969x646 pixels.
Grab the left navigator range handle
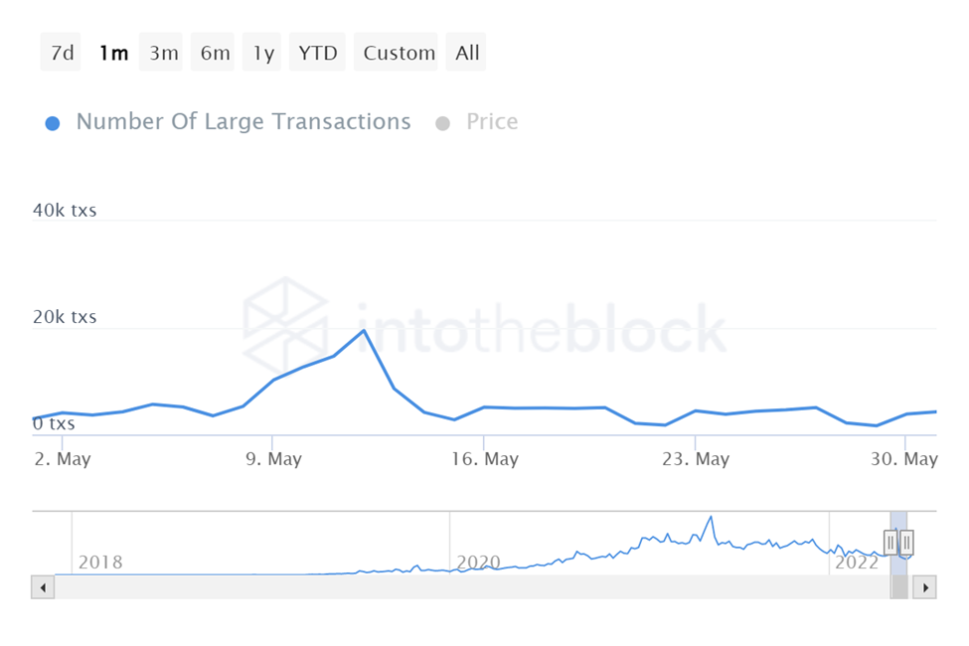tap(890, 543)
